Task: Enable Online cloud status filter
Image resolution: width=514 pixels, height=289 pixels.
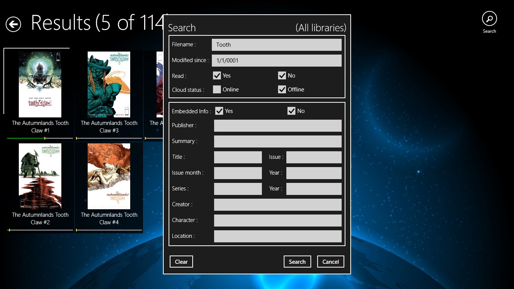Action: pyautogui.click(x=217, y=89)
